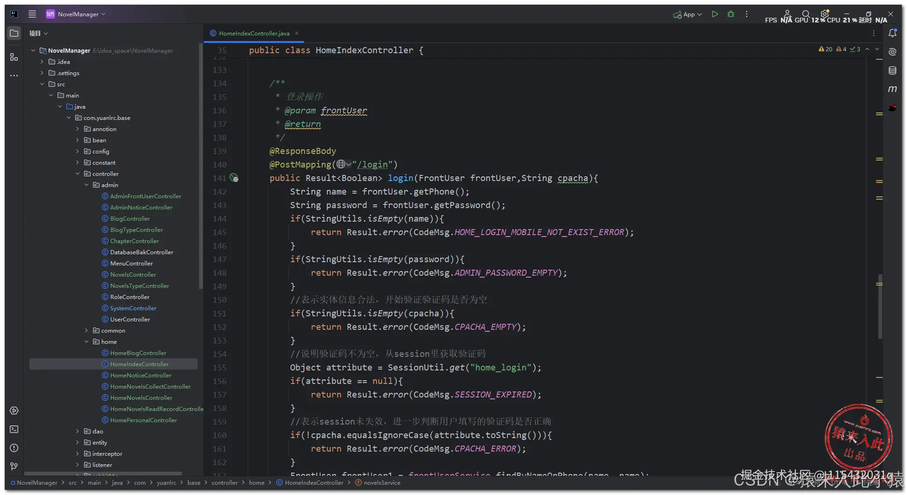Open the warnings inspection widget

(839, 49)
